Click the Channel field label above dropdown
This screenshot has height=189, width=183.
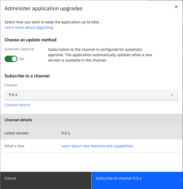tap(11, 85)
